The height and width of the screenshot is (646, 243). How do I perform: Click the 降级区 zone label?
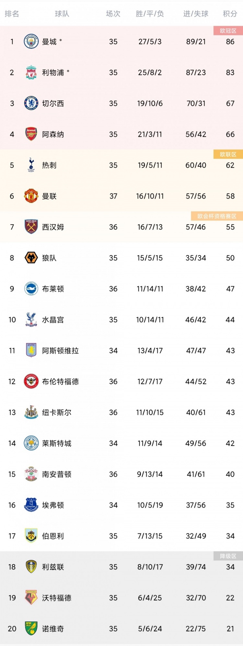228,556
